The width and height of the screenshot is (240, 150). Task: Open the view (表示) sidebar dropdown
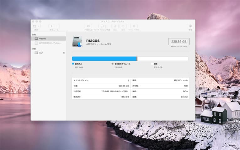36,26
